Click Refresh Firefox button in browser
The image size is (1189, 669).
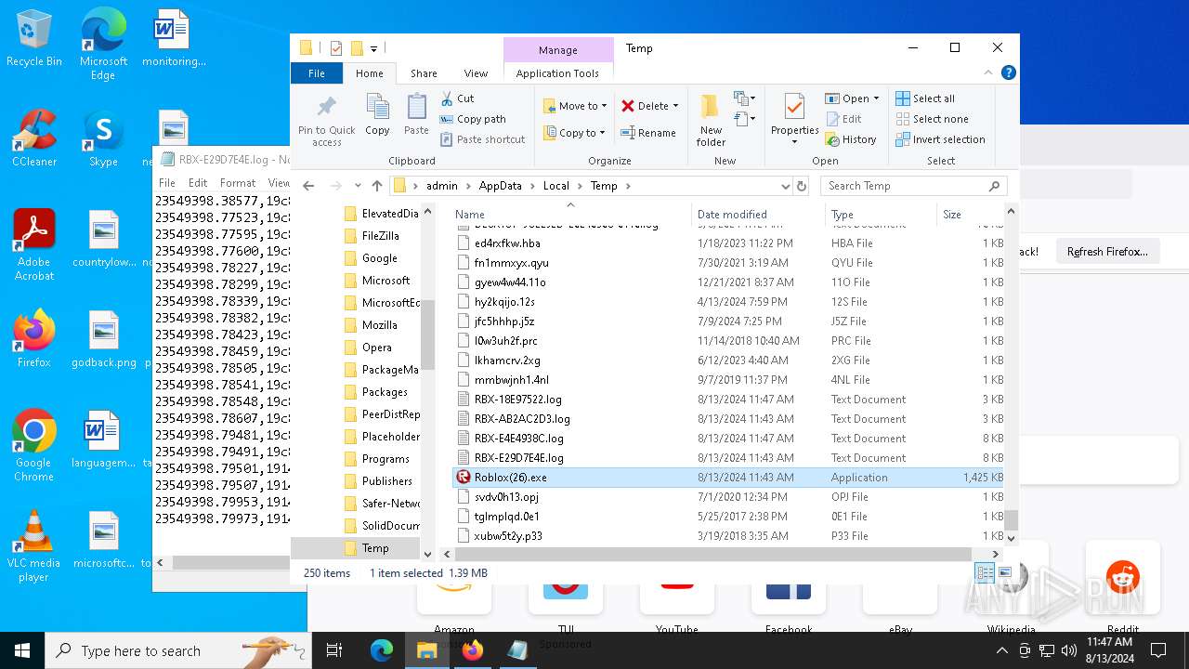pyautogui.click(x=1107, y=252)
